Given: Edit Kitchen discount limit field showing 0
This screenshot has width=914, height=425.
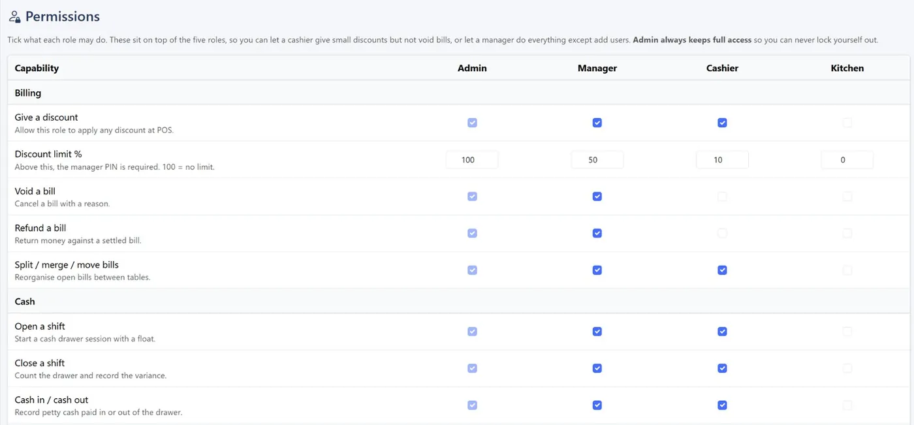Looking at the screenshot, I should coord(847,160).
